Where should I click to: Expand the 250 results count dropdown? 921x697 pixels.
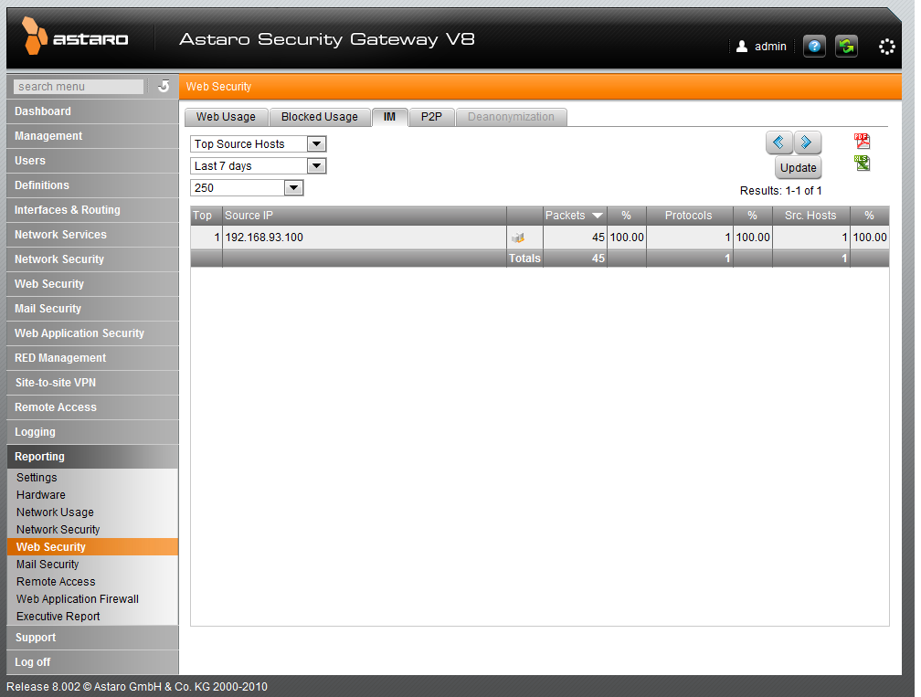(247, 188)
